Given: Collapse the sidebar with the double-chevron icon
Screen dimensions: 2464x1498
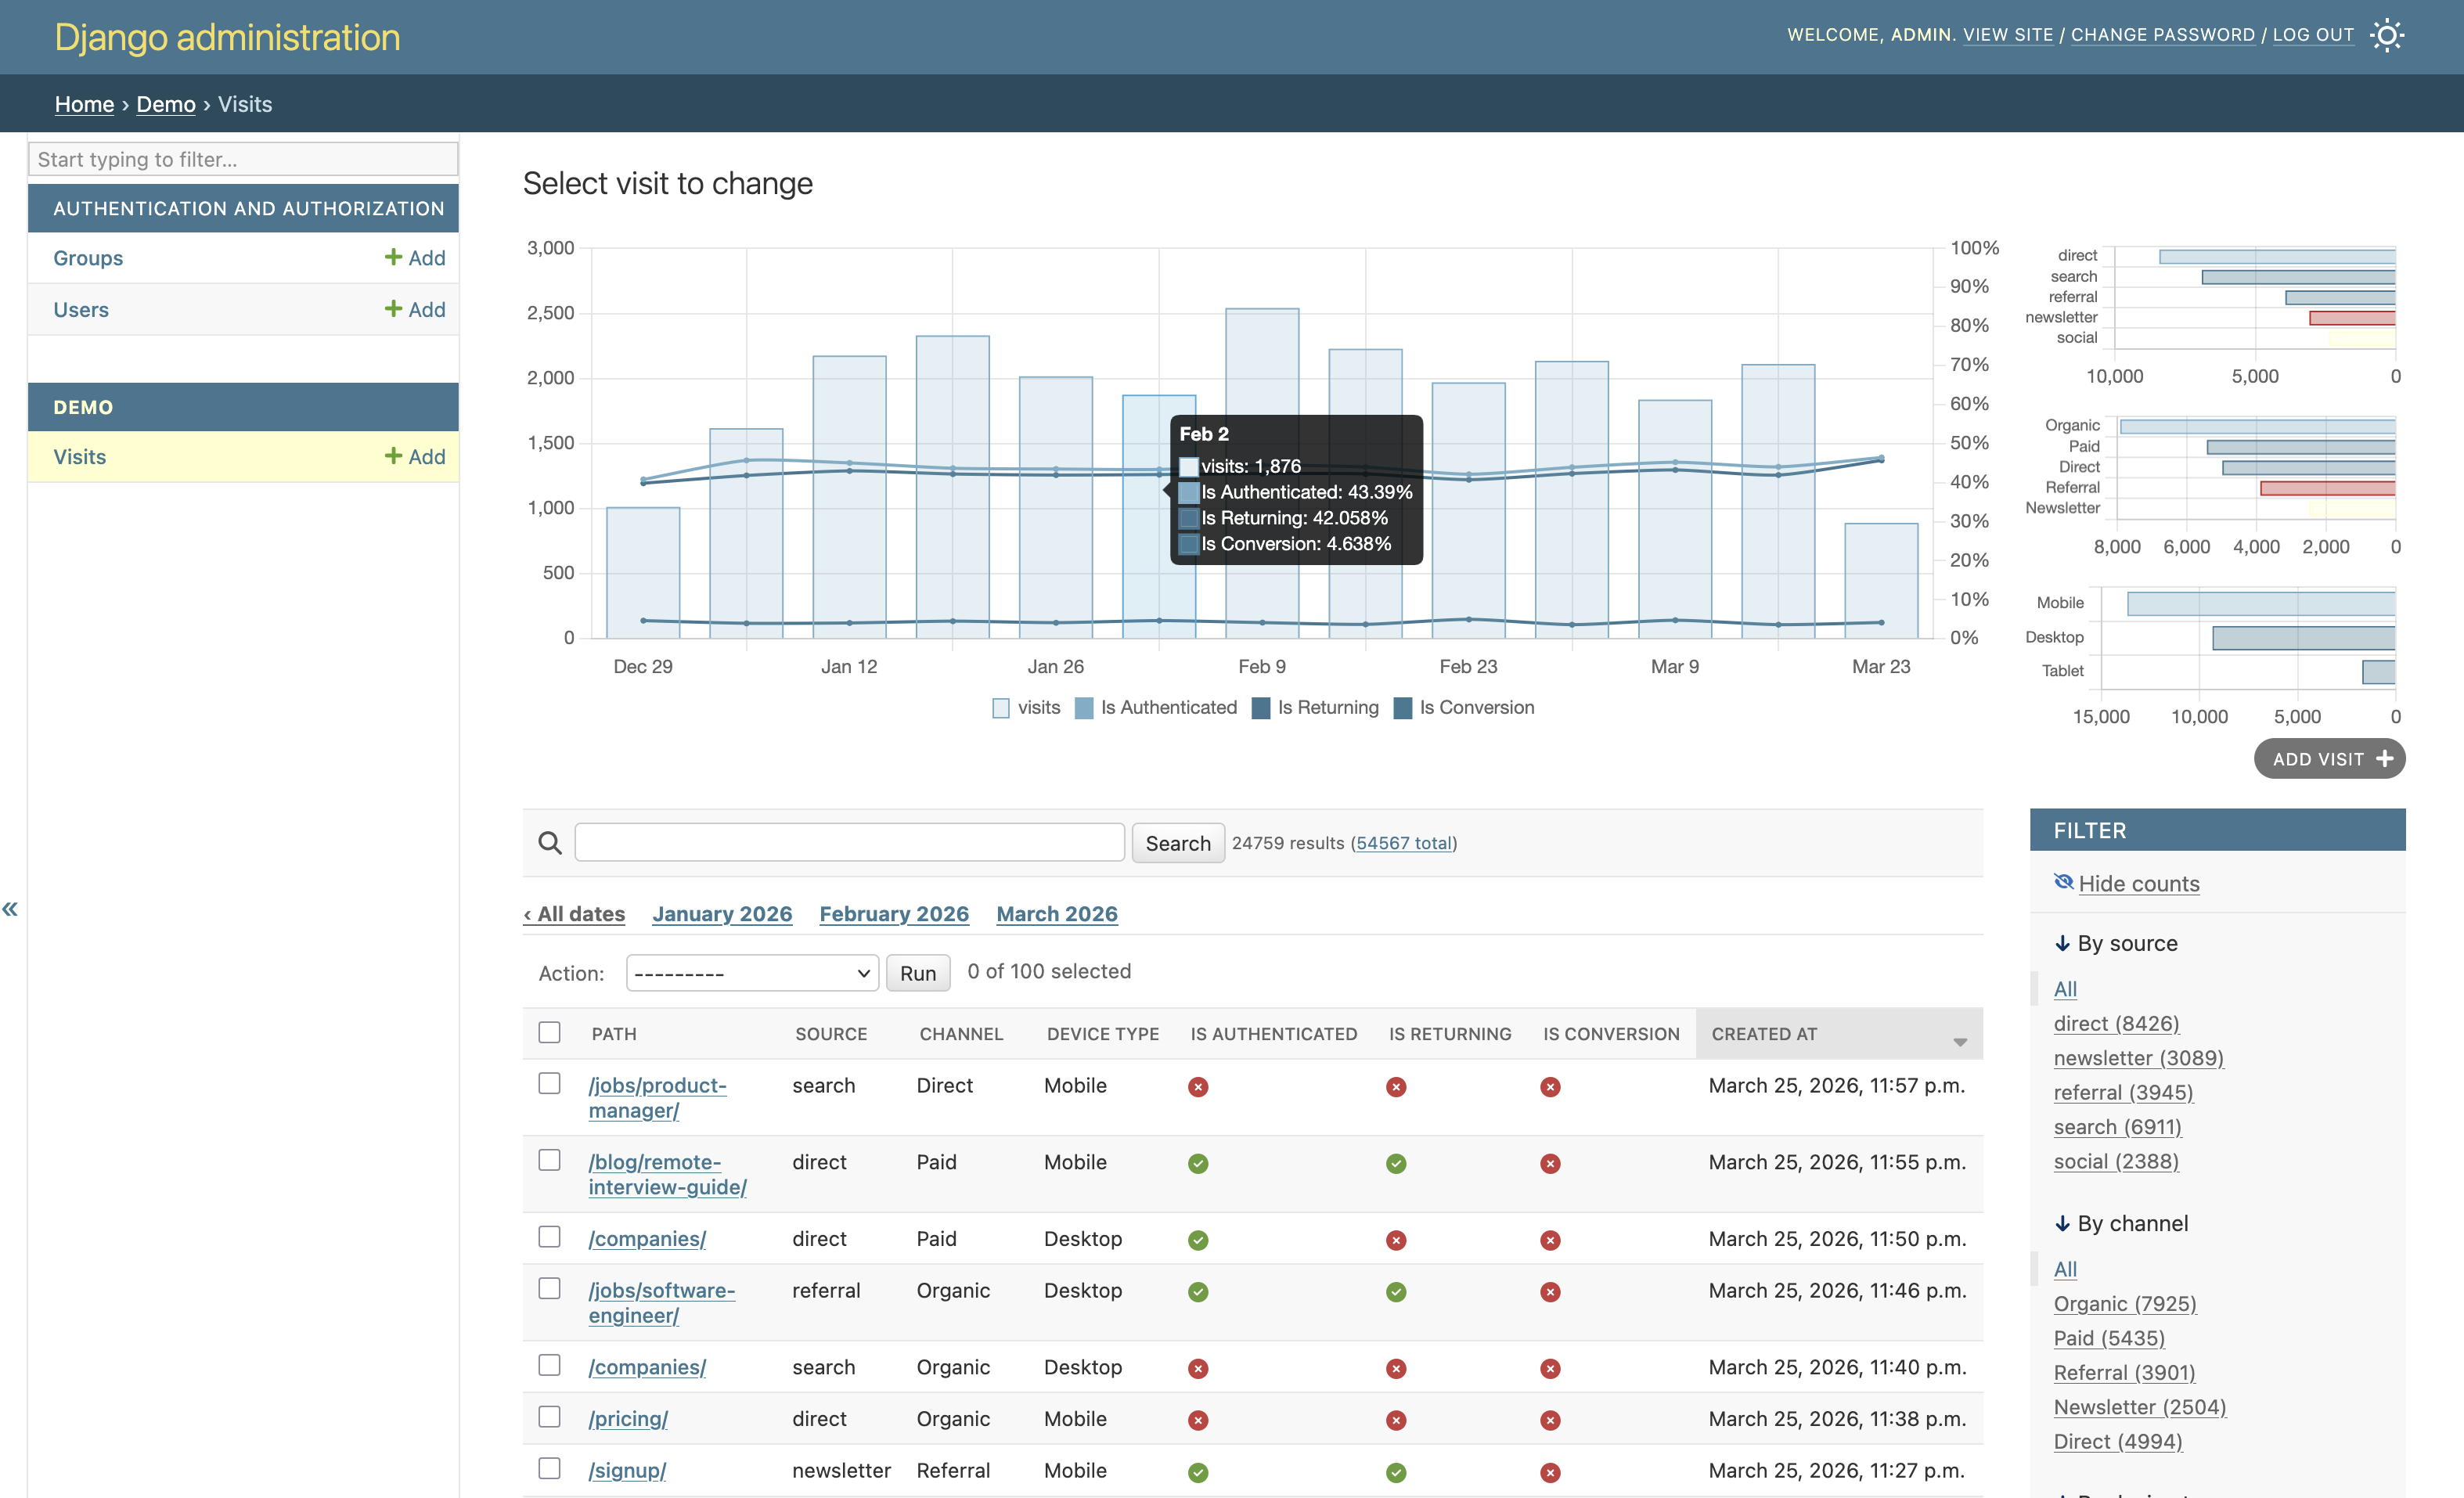Looking at the screenshot, I should point(11,908).
